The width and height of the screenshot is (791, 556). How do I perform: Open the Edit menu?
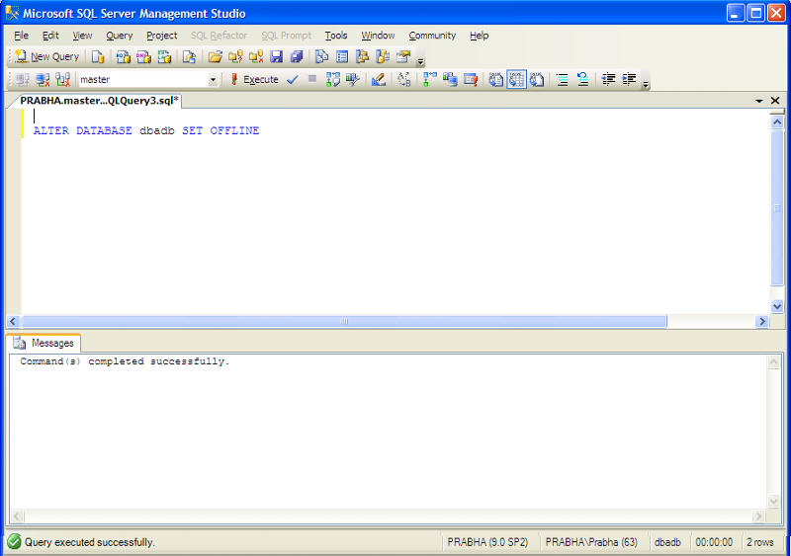[x=50, y=36]
